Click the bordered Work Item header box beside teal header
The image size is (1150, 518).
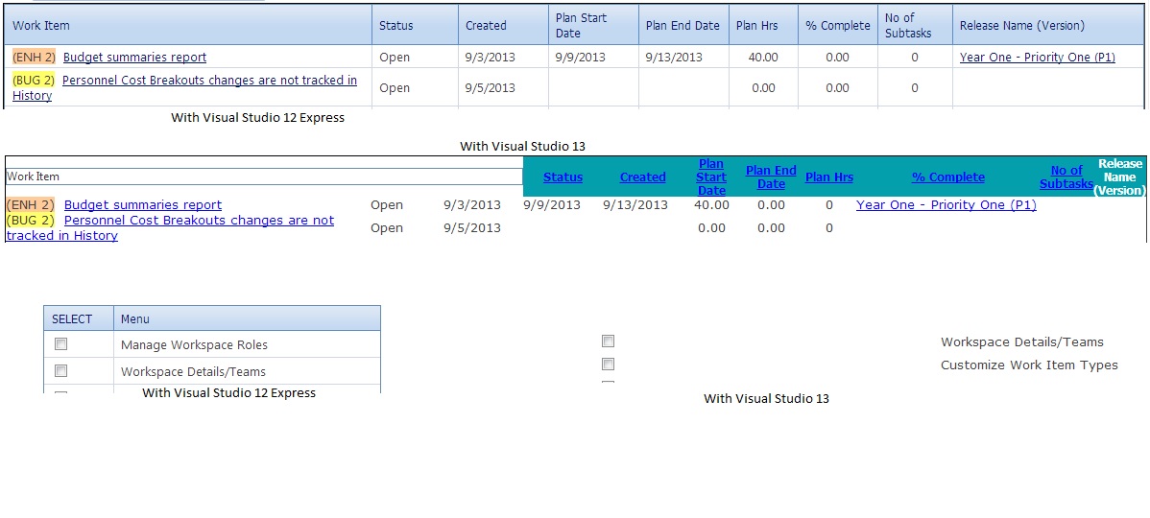click(x=264, y=177)
